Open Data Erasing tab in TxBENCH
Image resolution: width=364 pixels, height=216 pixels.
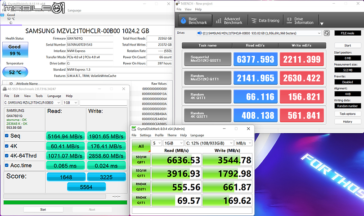[x=265, y=21]
